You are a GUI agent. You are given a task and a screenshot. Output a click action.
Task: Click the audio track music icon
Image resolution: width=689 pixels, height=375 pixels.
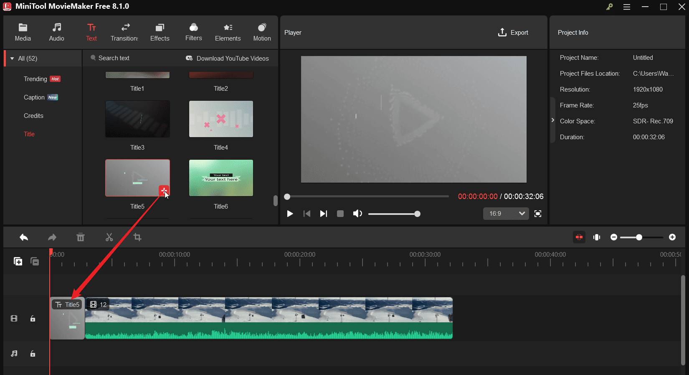point(14,354)
